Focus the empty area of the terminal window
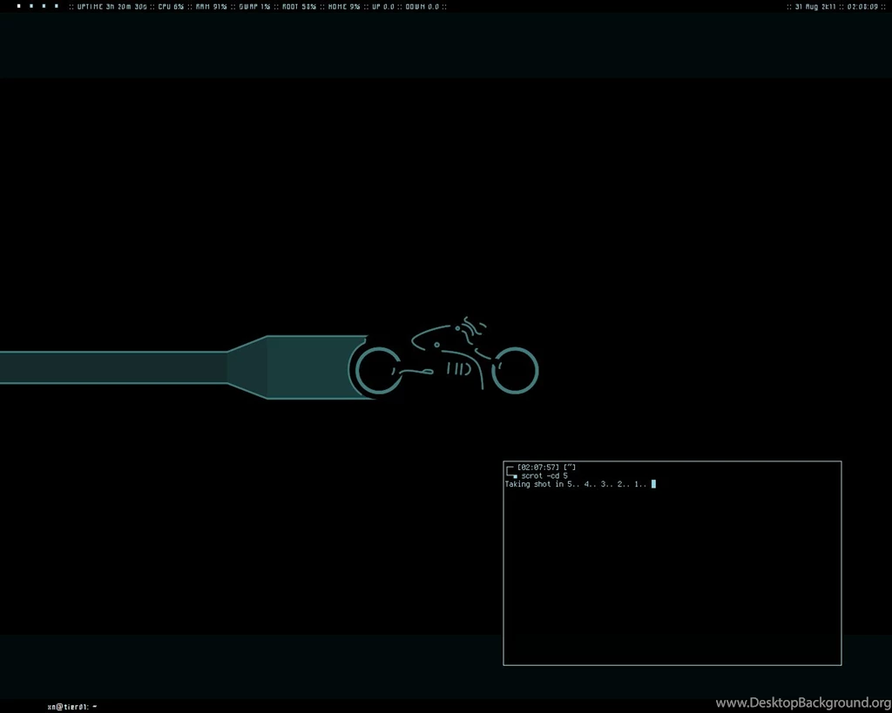This screenshot has width=892, height=713. point(672,575)
